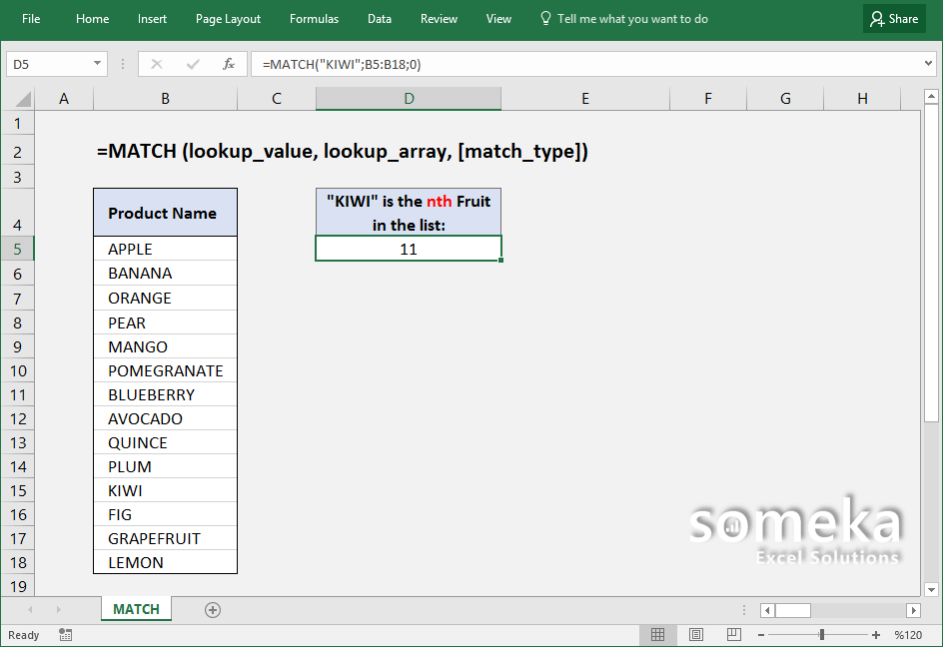Click the New Sheet plus icon
This screenshot has height=647, width=943.
(x=212, y=608)
